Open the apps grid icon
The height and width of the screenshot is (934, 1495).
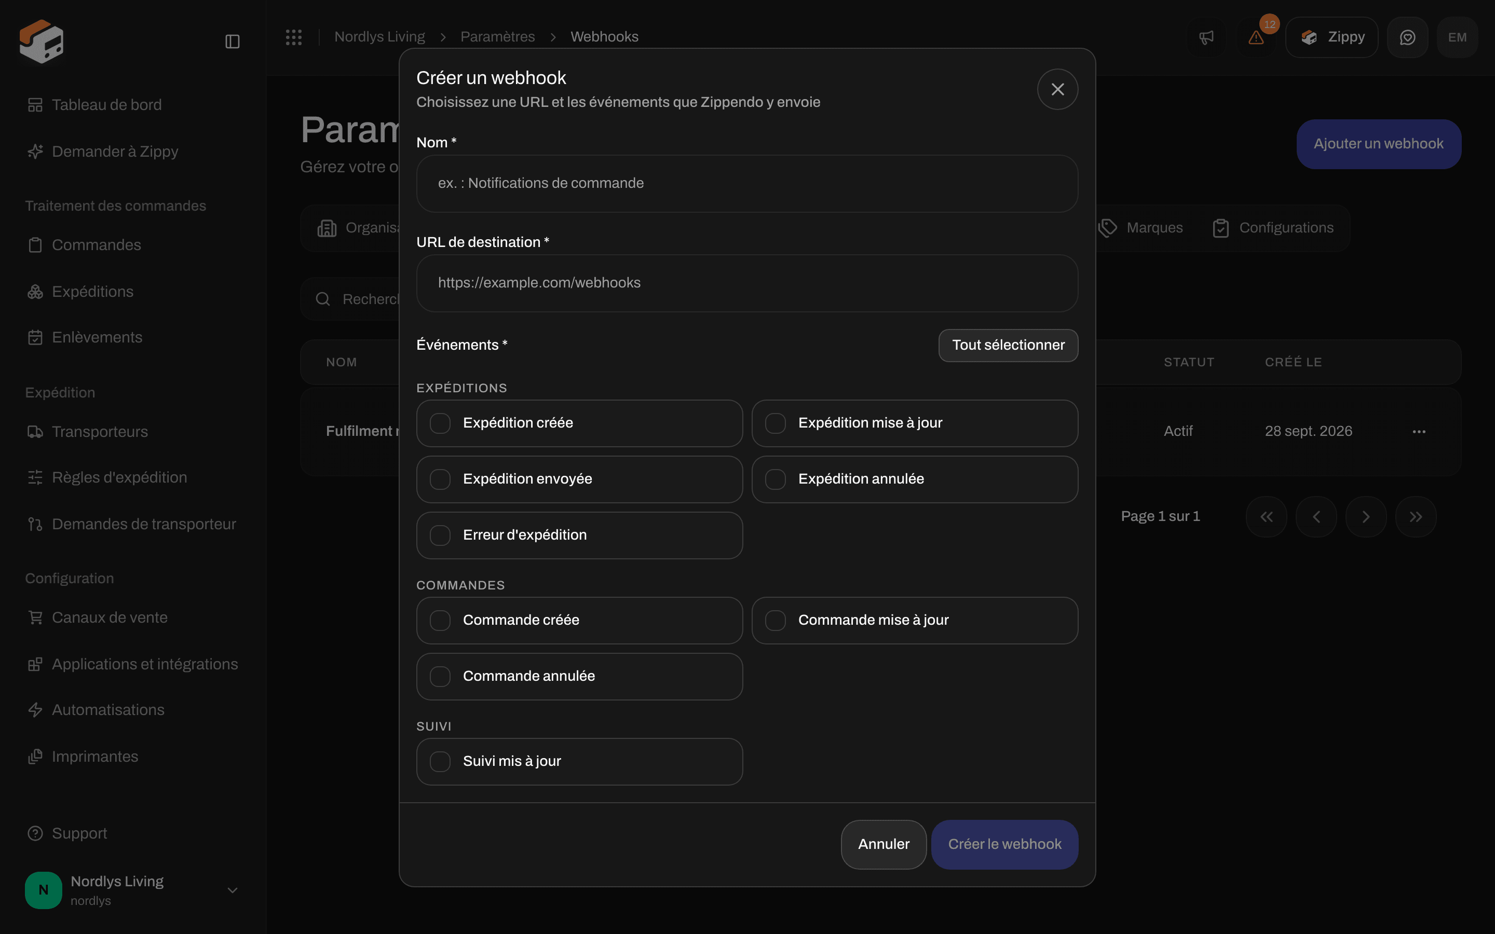pyautogui.click(x=293, y=37)
